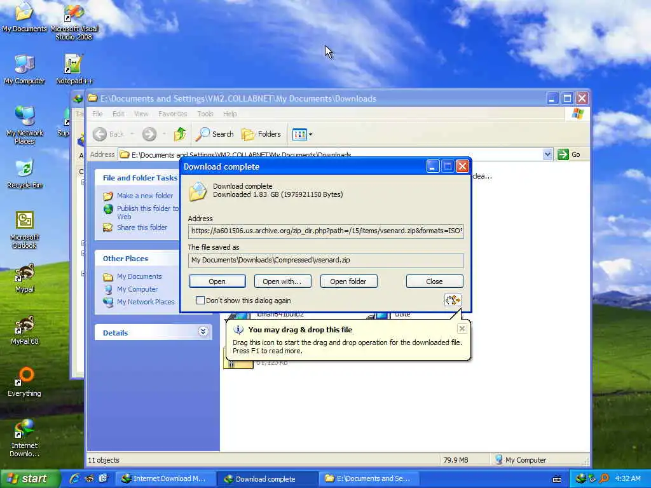Launch the Everything search shortcut
The image size is (651, 488).
point(25,382)
